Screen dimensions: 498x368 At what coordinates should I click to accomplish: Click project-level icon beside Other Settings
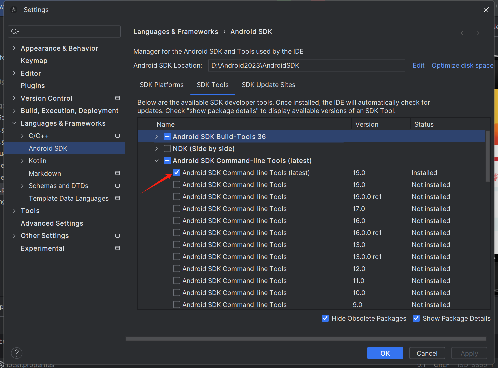tap(117, 236)
